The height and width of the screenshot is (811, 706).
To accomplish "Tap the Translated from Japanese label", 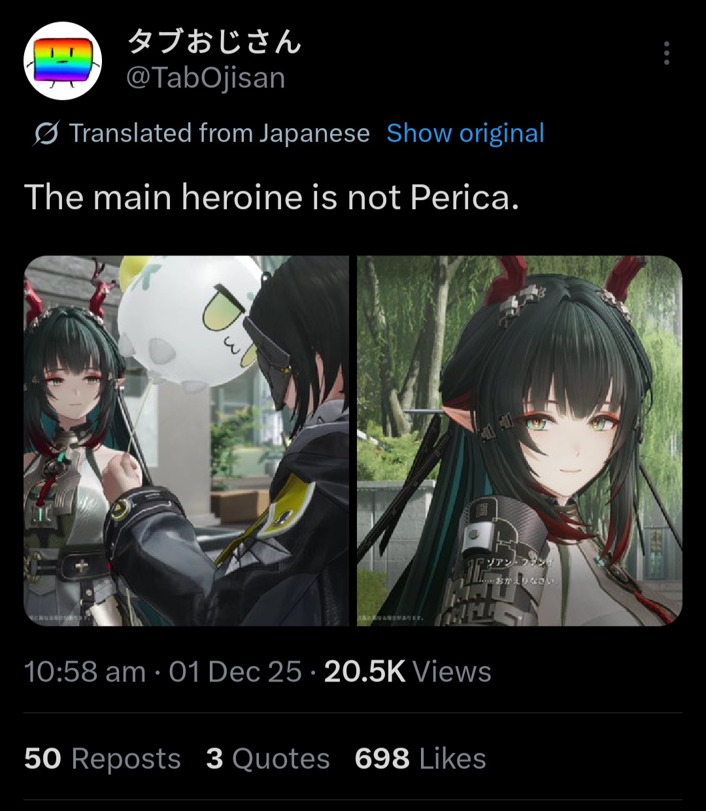I will (220, 133).
